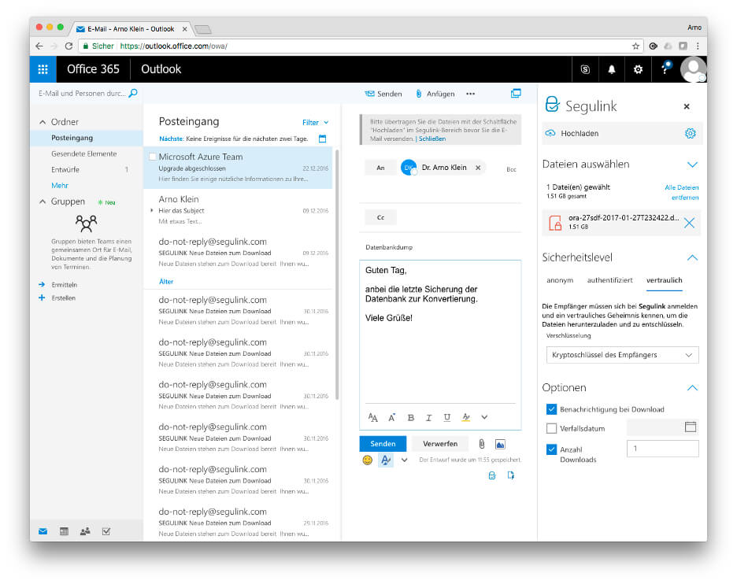
Task: Send the email via the Senden button
Action: (x=383, y=443)
